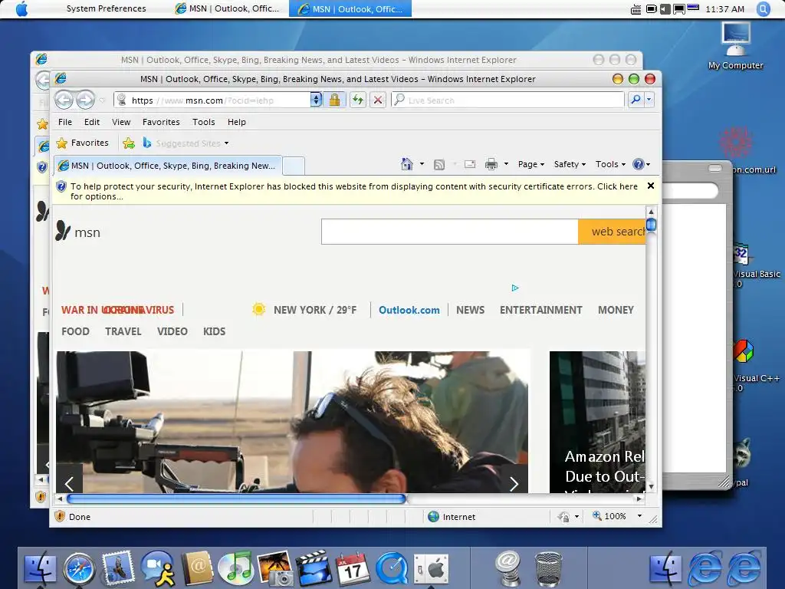Click the security lock icon in address bar
Viewport: 785px width, 589px height.
[x=334, y=100]
